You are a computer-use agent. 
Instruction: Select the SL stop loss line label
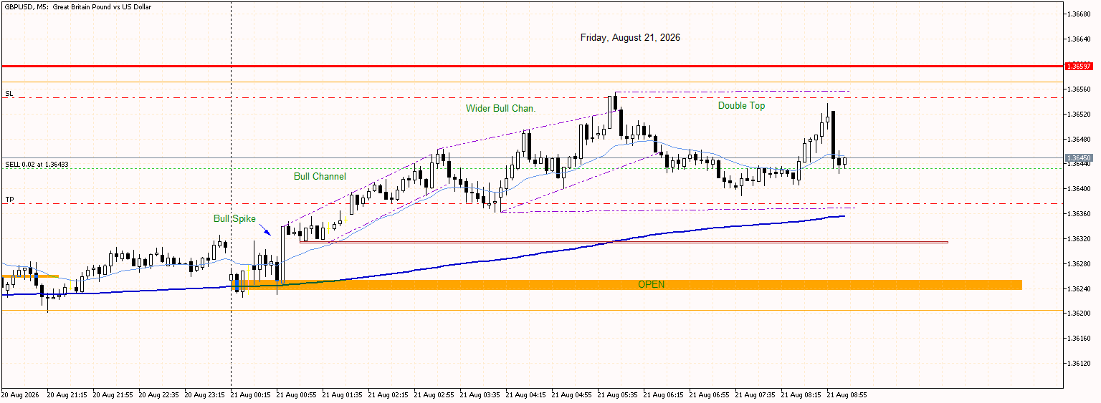[9, 94]
